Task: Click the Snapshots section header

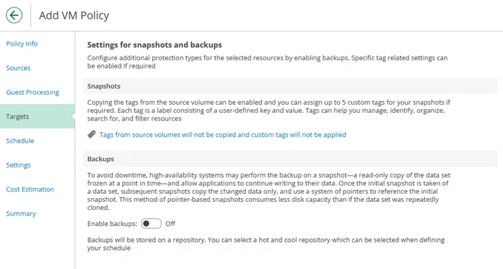Action: coord(104,86)
